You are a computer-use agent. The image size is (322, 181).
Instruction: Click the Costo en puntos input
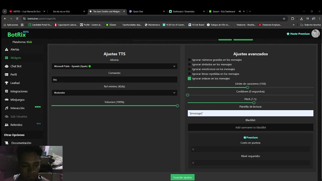(x=251, y=149)
